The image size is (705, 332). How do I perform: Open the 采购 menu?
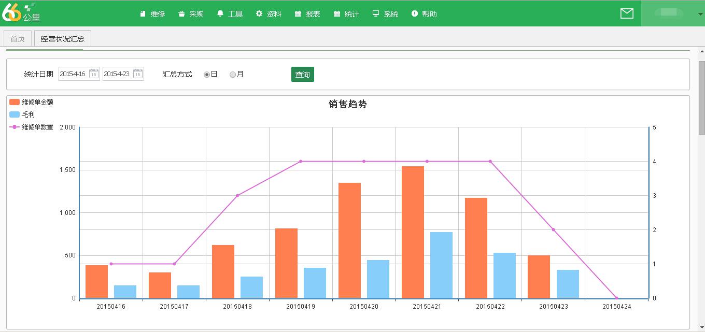[x=191, y=14]
